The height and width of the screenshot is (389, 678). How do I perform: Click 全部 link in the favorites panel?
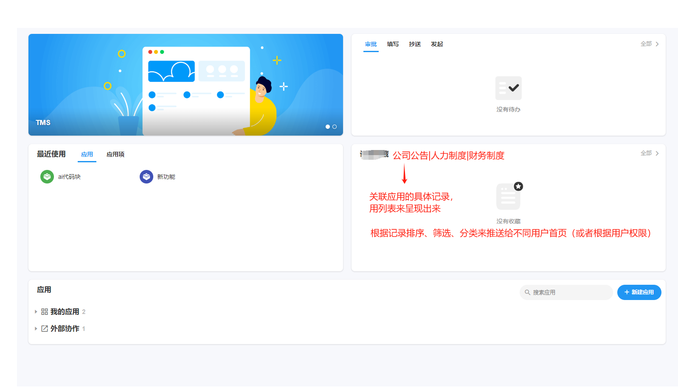(646, 153)
